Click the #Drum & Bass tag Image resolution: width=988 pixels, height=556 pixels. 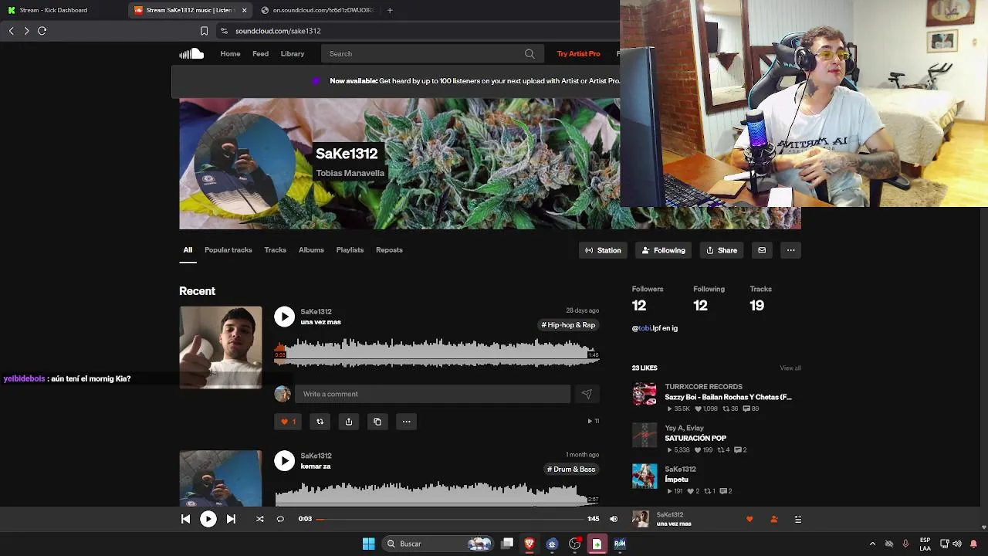point(571,470)
